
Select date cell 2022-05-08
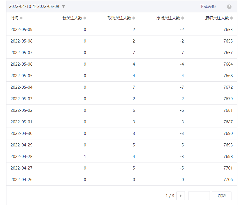21,41
